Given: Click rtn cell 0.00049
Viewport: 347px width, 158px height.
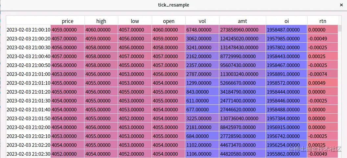Looking at the screenshot, I should (x=323, y=83).
